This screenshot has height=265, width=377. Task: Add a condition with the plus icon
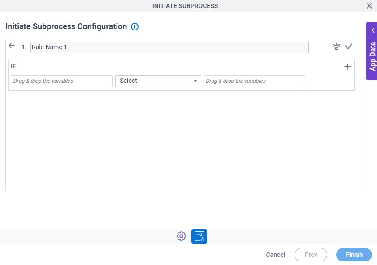pyautogui.click(x=347, y=67)
